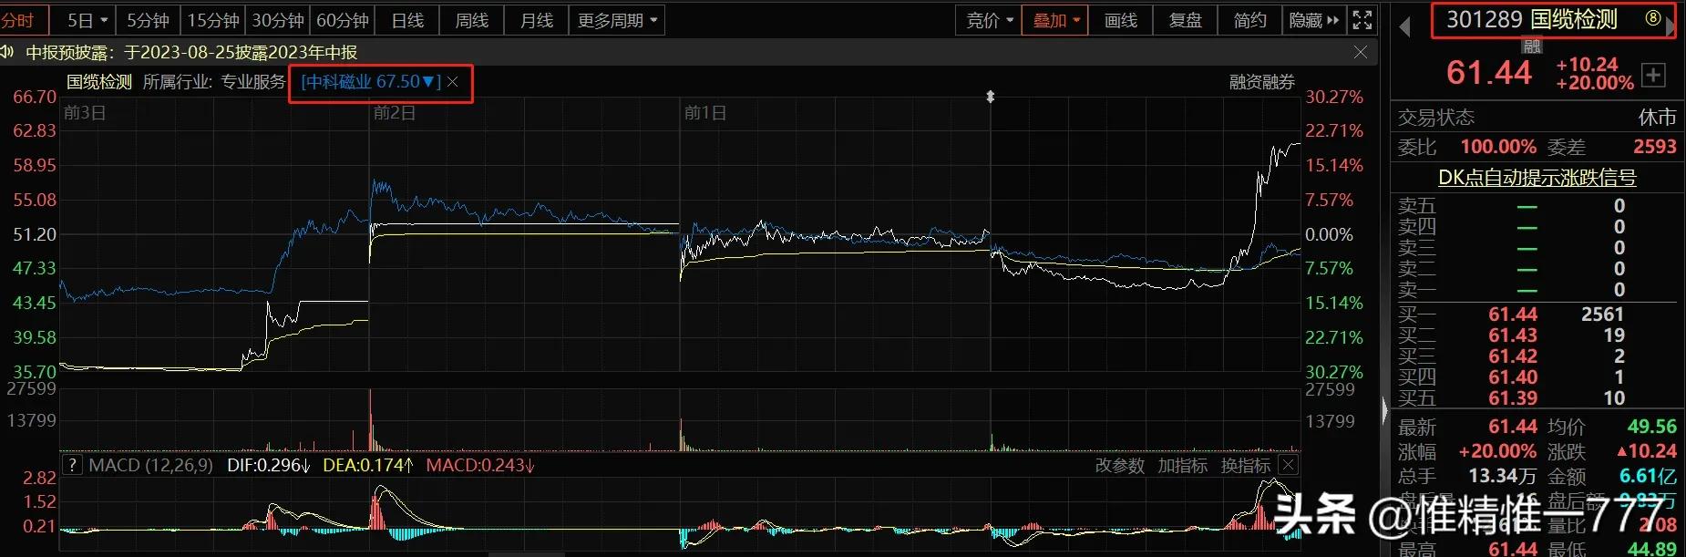1686x557 pixels.
Task: Click the previous-stock left arrow
Action: [x=1405, y=26]
